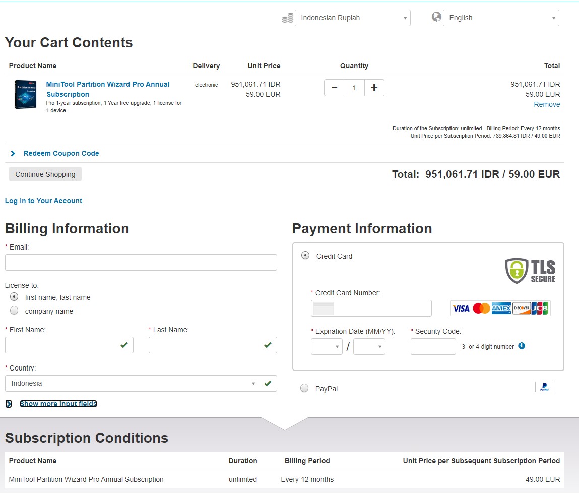Click the Email input field
Screen dimensions: 579x493
pos(141,262)
